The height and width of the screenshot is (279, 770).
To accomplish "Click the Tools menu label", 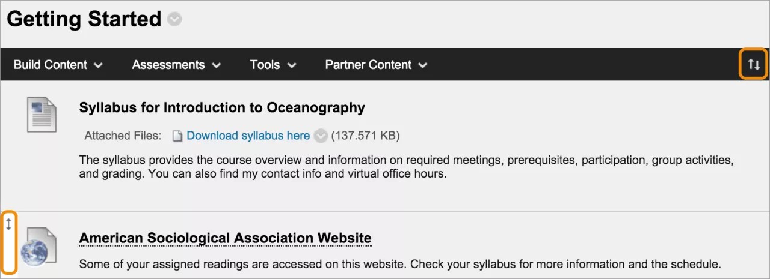I will 265,65.
